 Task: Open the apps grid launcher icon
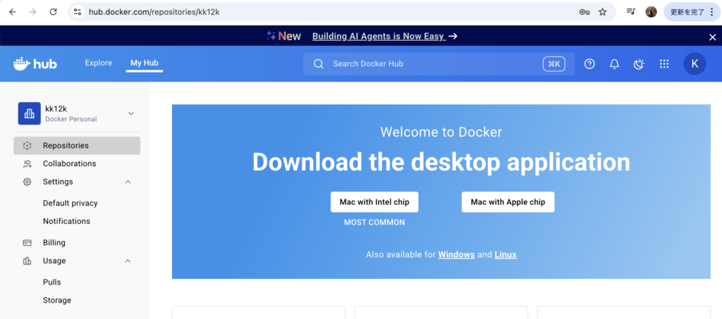[x=664, y=64]
